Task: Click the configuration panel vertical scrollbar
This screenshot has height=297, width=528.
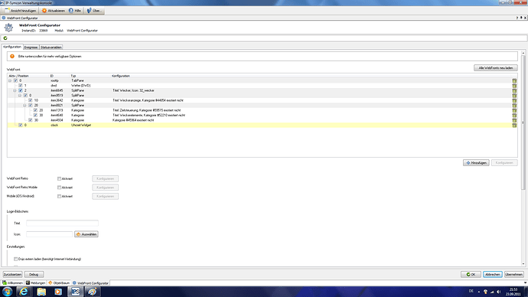Action: pyautogui.click(x=523, y=122)
